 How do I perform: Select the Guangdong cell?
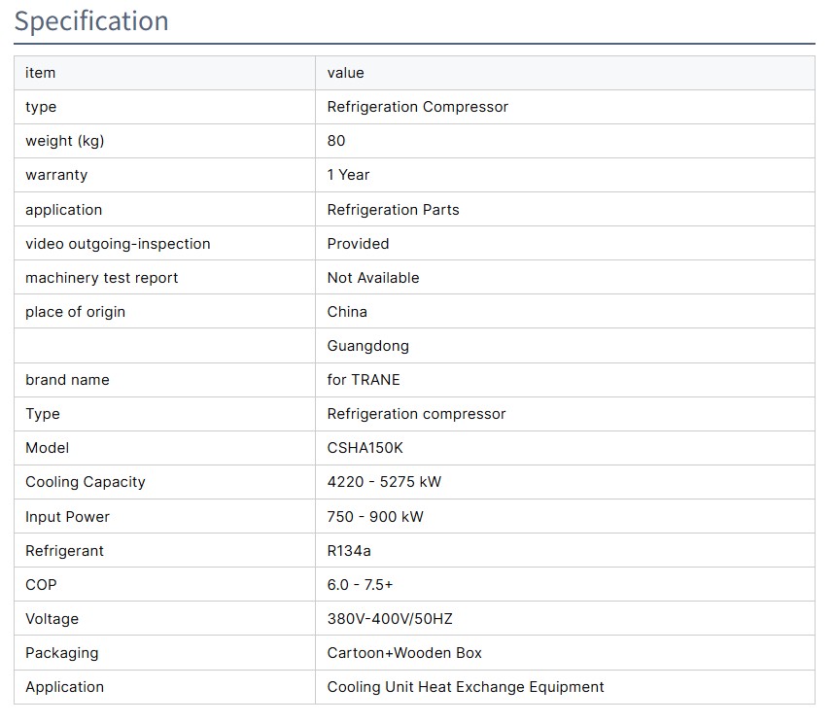tap(367, 346)
